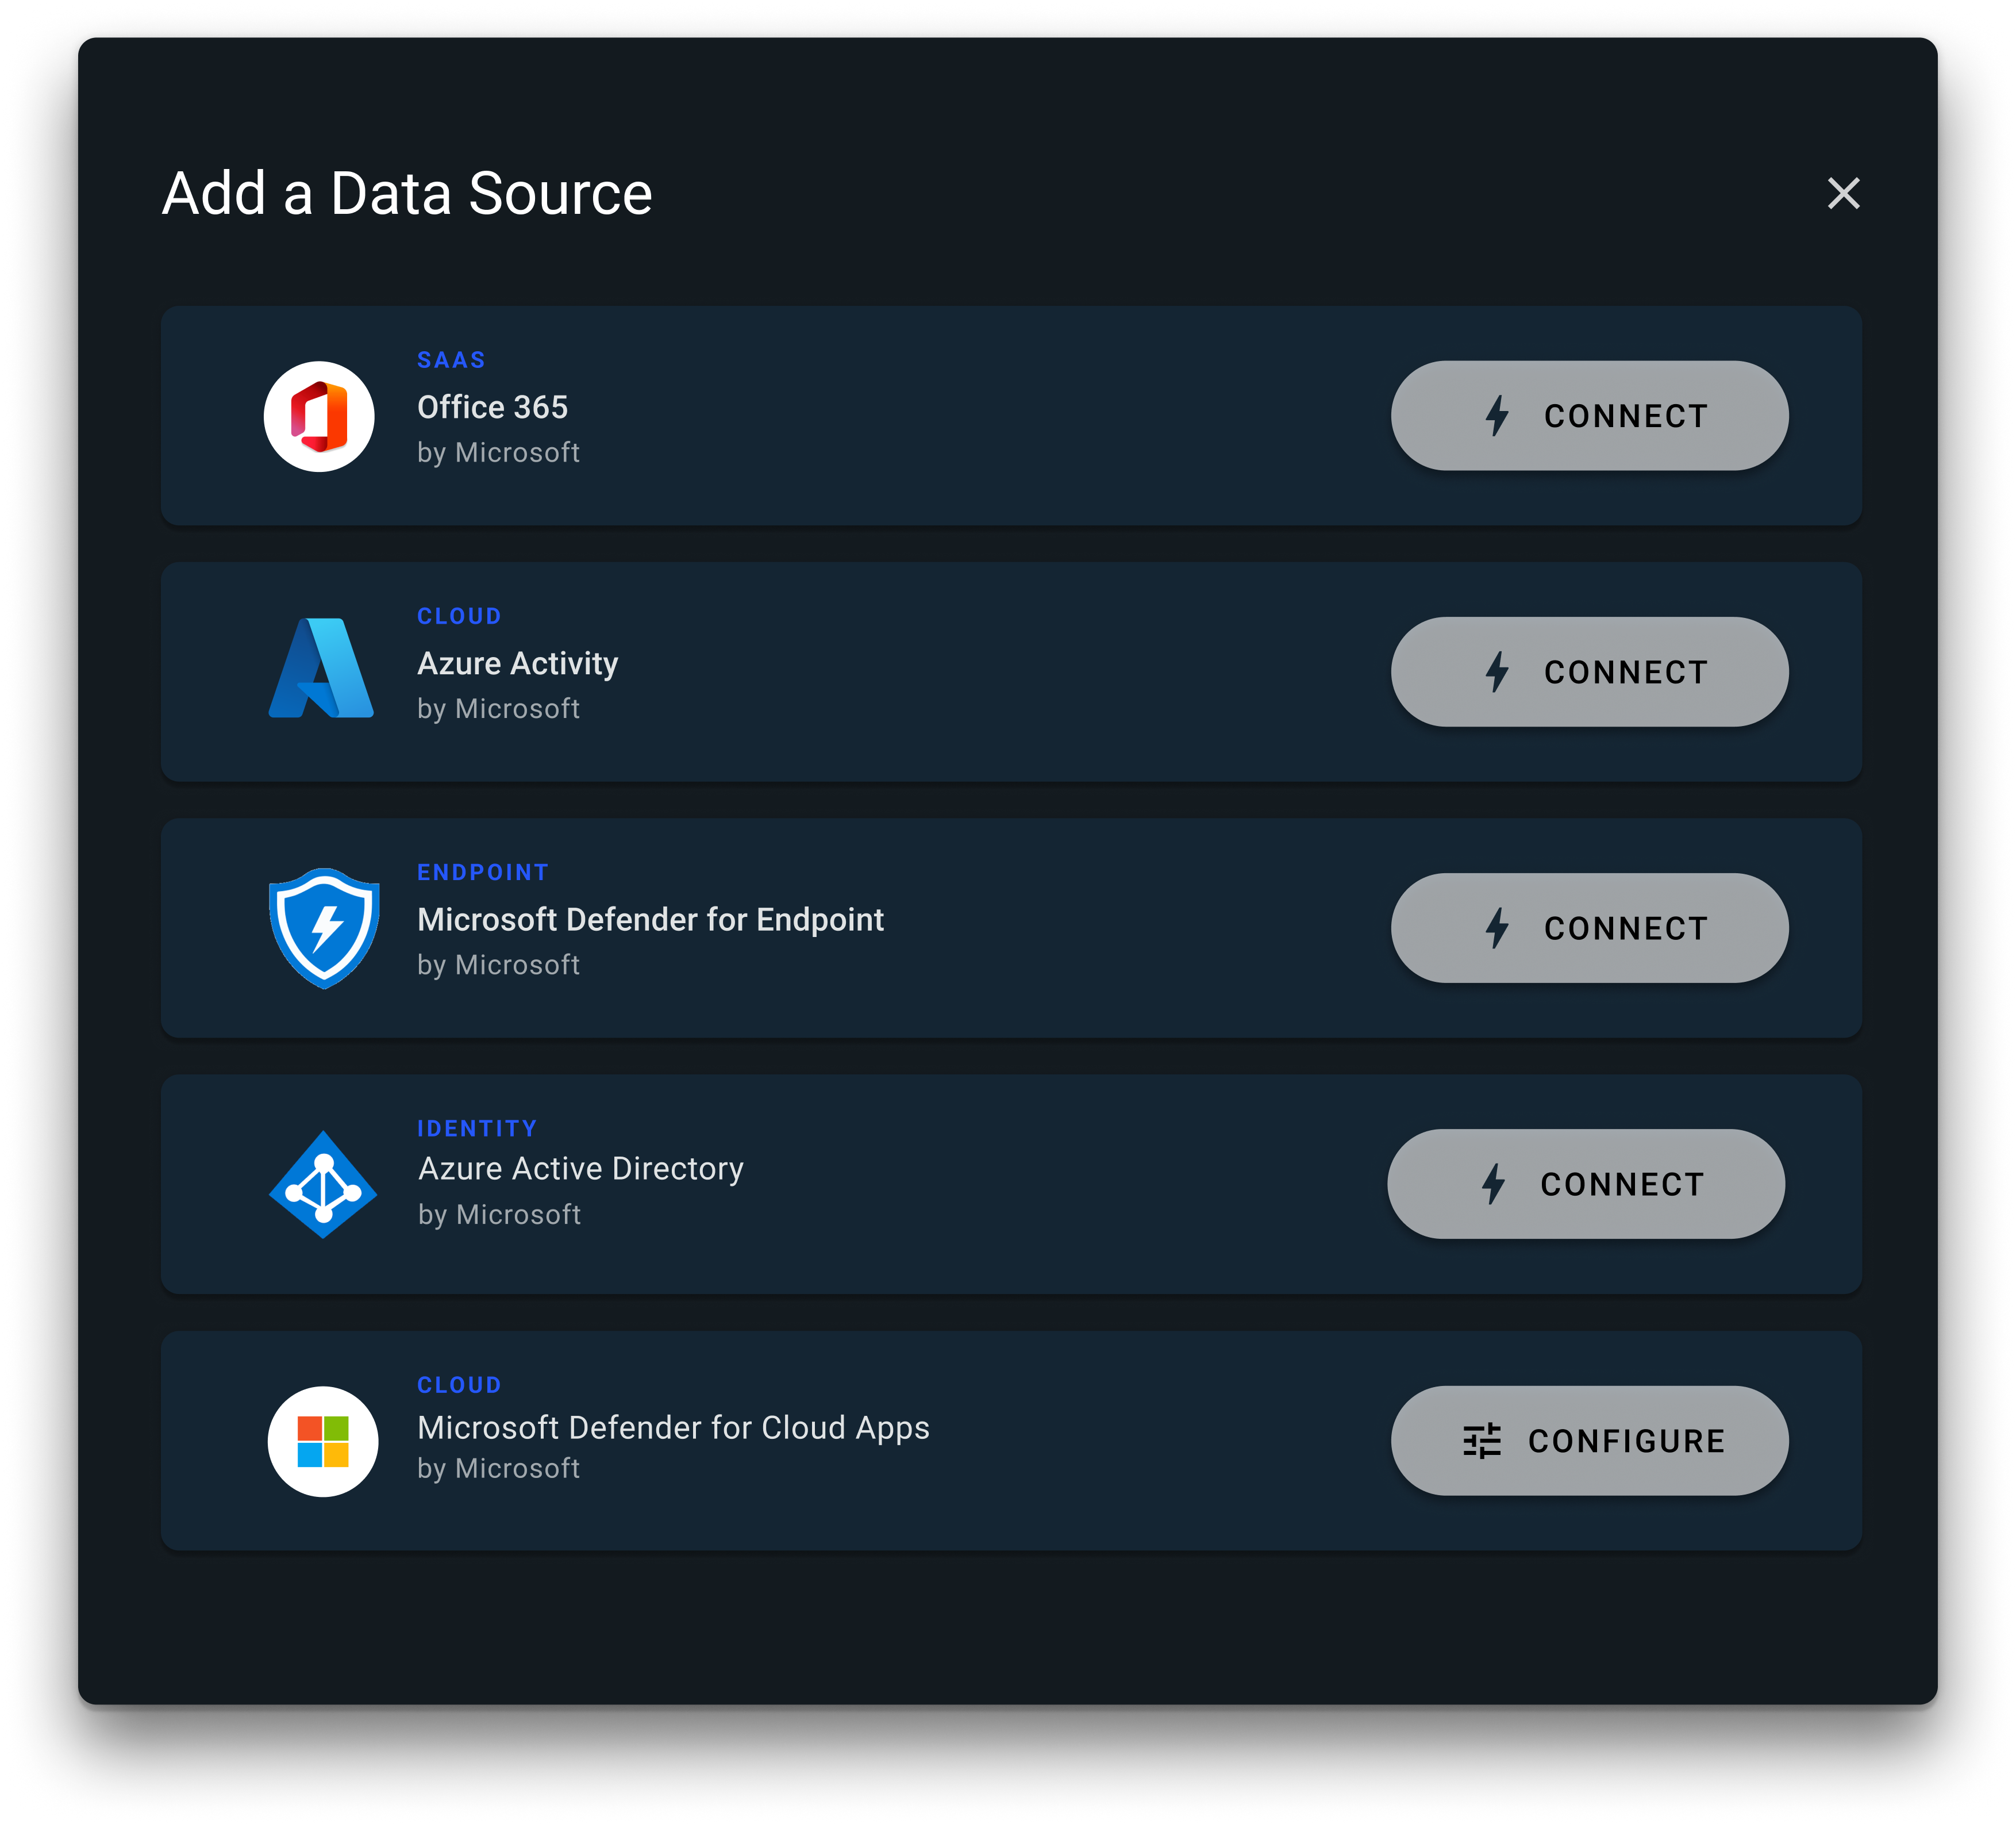Close the Add a Data Source dialog
This screenshot has height=1824, width=2016.
click(1843, 193)
